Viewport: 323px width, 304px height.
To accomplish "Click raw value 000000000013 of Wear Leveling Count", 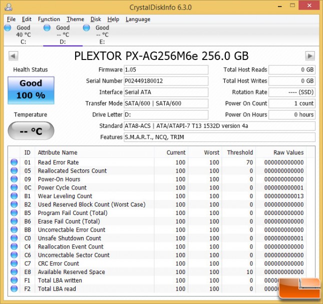I will point(284,196).
